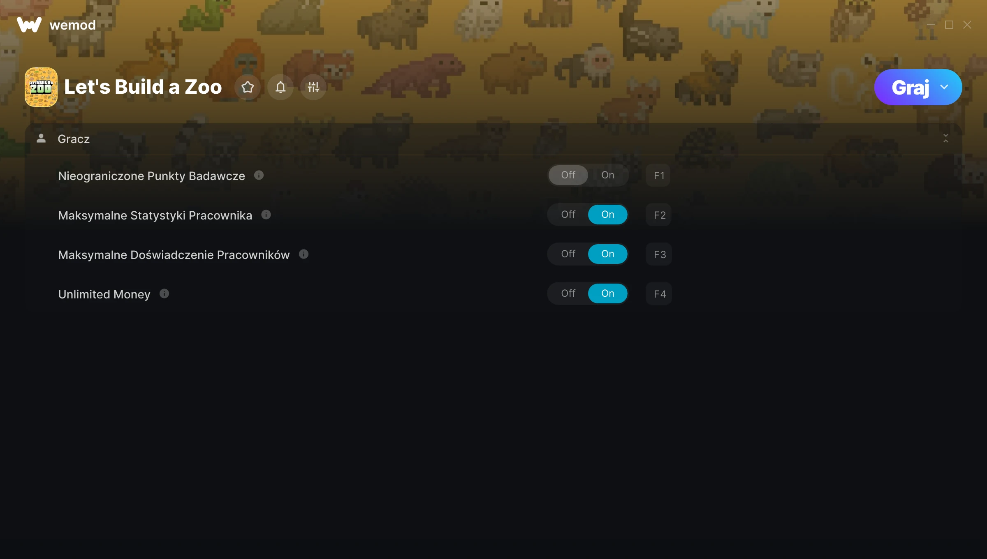Collapse the Gracz category section
Image resolution: width=987 pixels, height=559 pixels.
tap(946, 139)
